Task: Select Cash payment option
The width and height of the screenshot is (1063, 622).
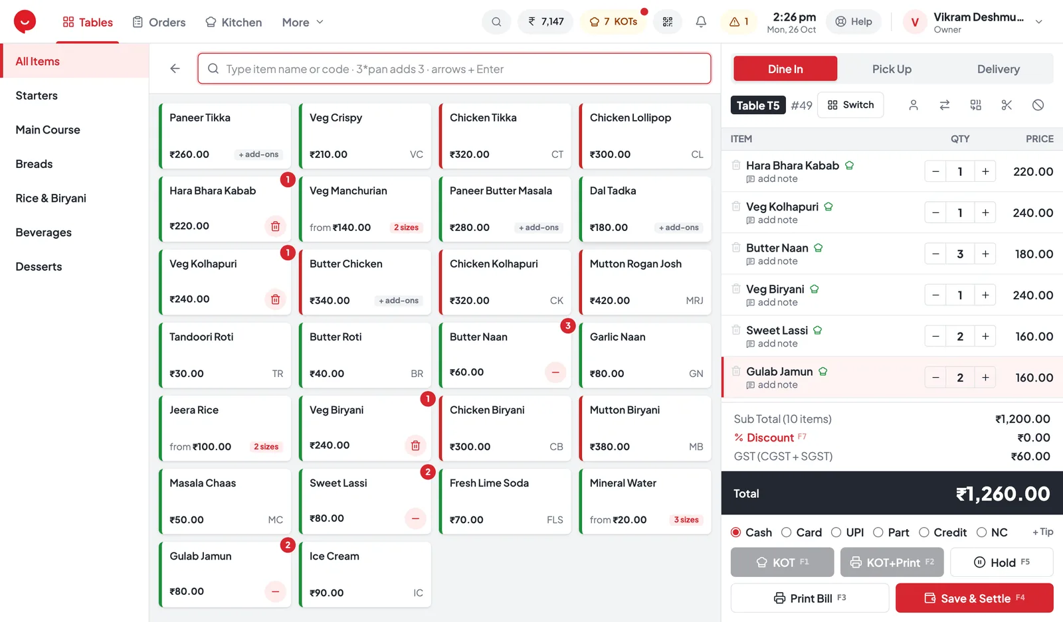Action: pyautogui.click(x=751, y=532)
